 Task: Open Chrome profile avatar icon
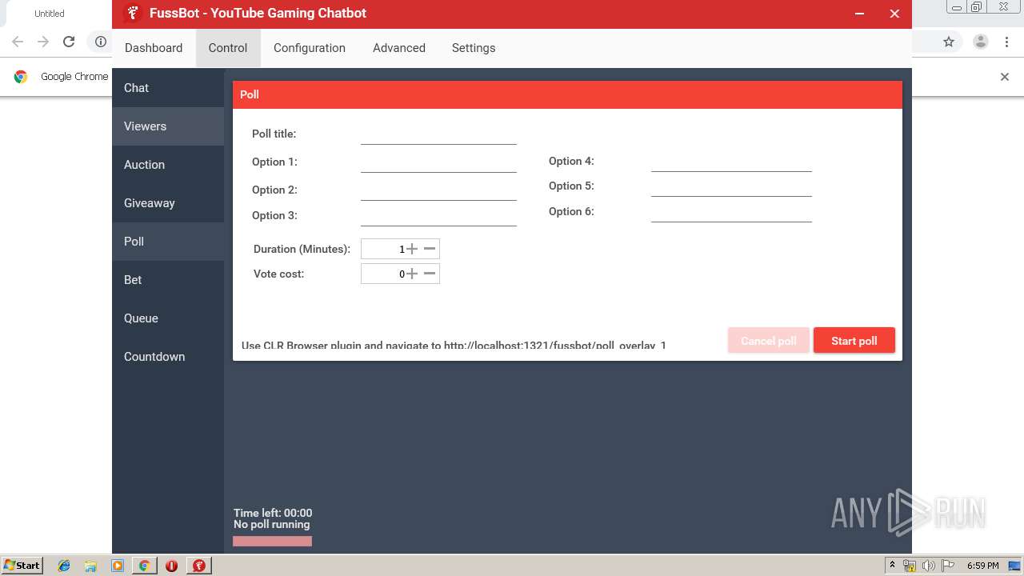pyautogui.click(x=980, y=42)
